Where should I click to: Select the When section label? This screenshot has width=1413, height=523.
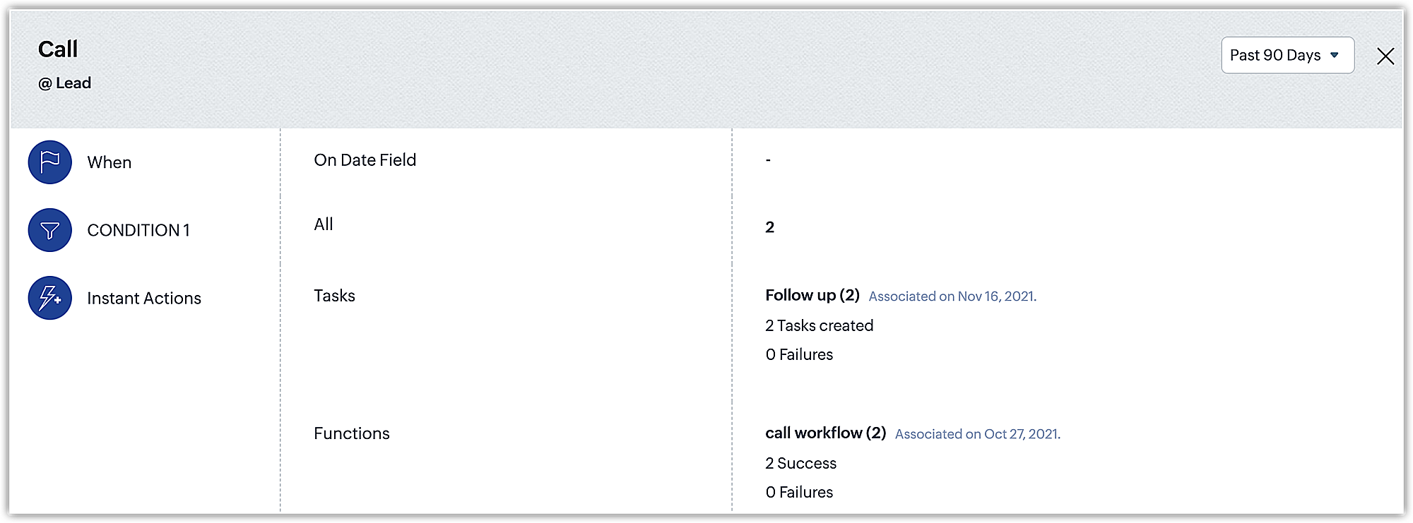[110, 162]
